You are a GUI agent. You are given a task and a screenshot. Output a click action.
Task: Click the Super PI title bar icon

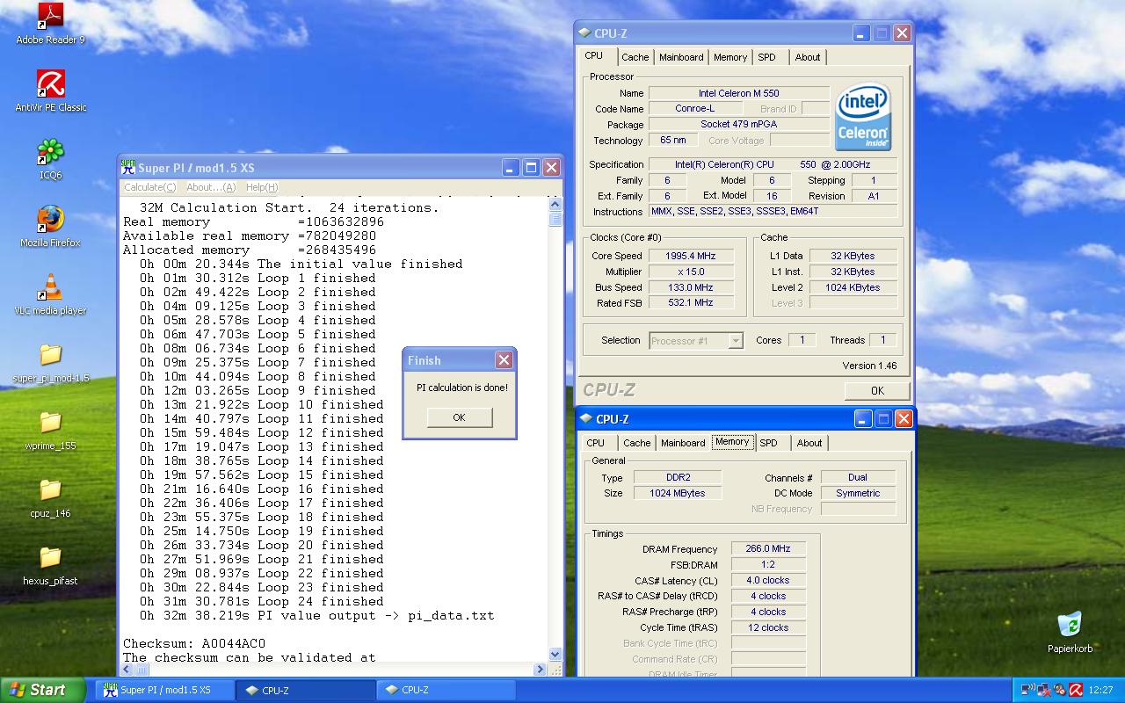(x=128, y=167)
